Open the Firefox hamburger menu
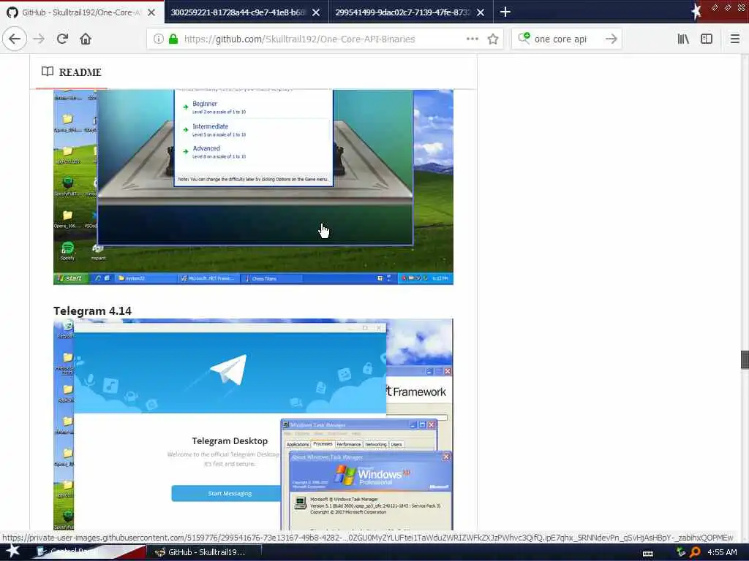749x561 pixels. tap(735, 39)
